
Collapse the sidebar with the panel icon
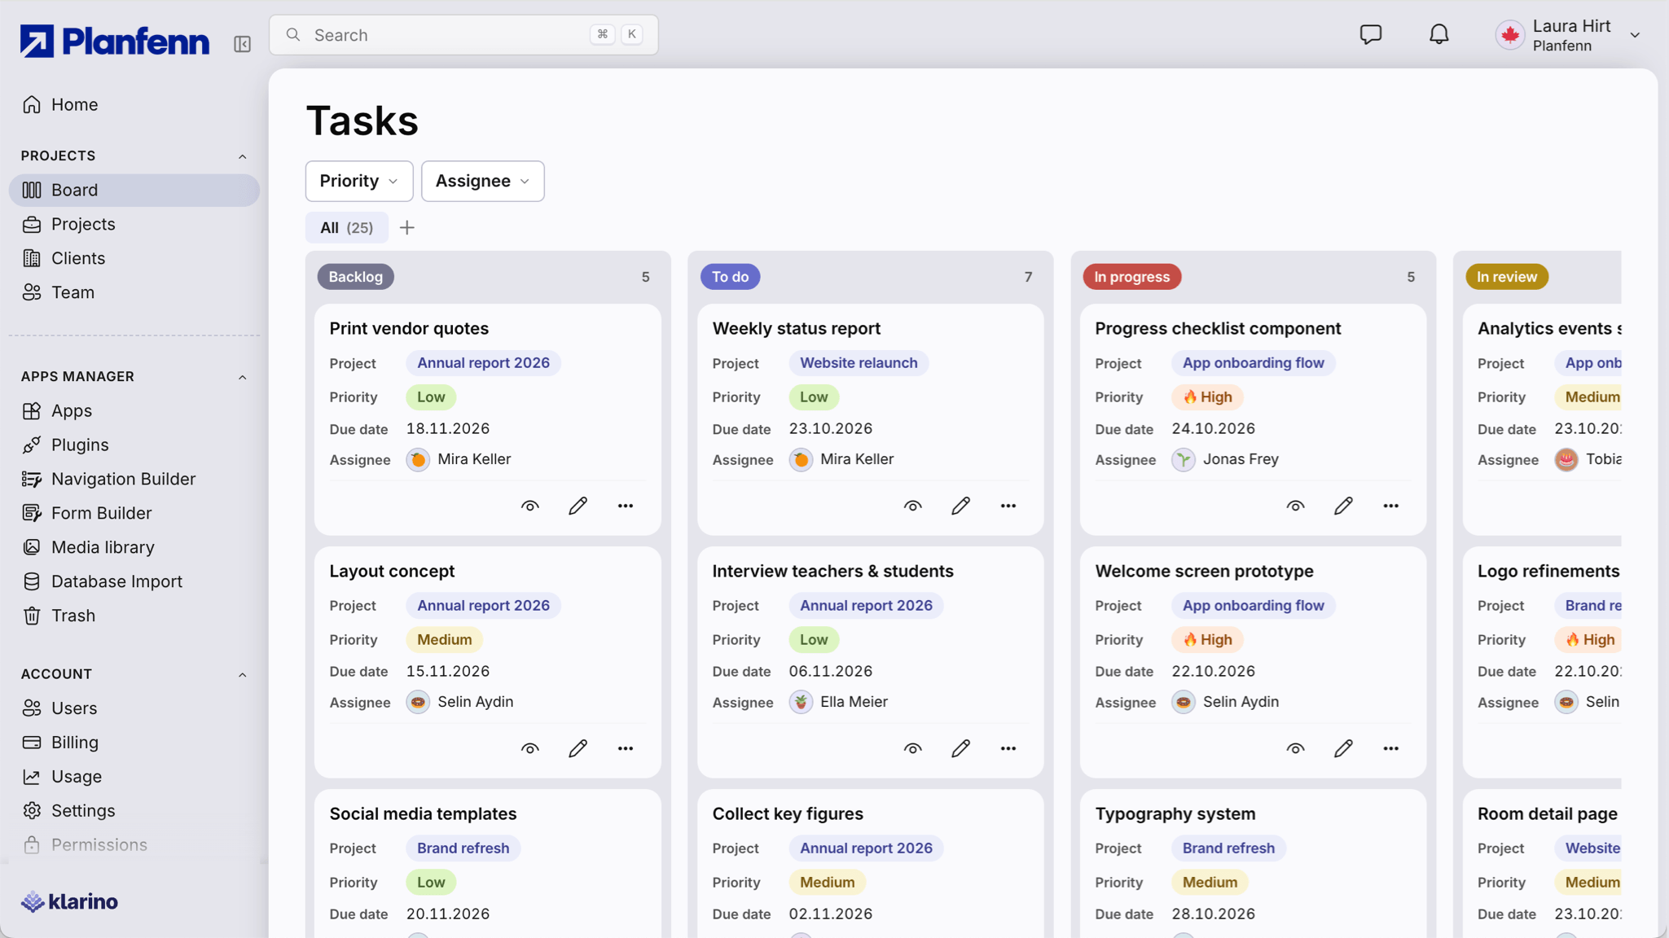pyautogui.click(x=242, y=44)
